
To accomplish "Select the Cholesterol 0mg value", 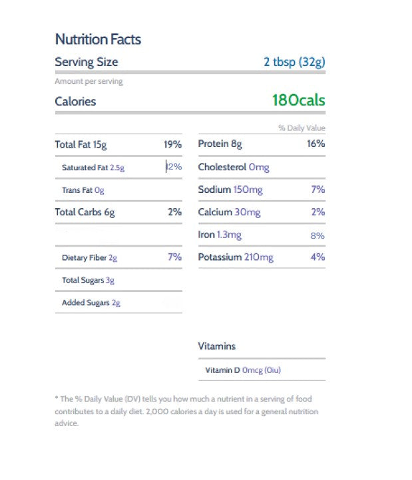I will 259,168.
